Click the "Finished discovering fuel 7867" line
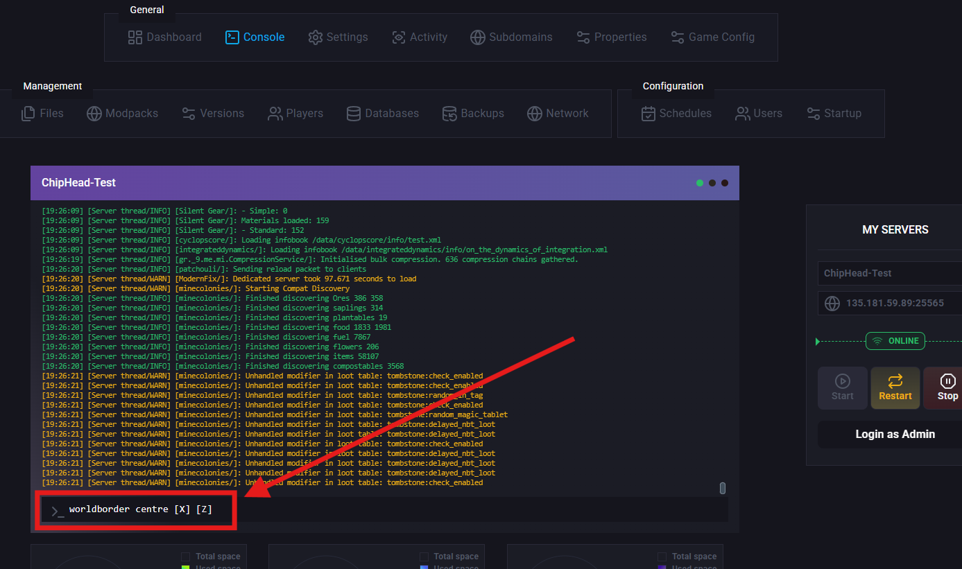The width and height of the screenshot is (962, 569). pyautogui.click(x=206, y=337)
